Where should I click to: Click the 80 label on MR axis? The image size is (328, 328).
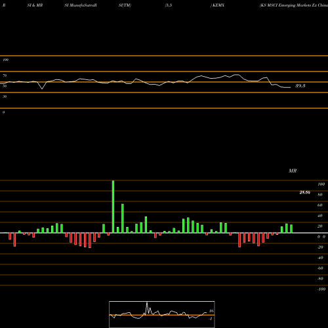[320, 195]
